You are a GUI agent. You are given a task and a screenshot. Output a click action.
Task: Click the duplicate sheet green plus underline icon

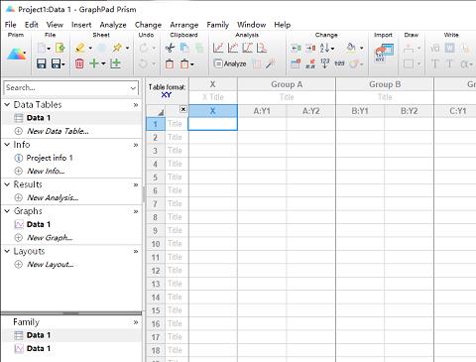tap(115, 63)
